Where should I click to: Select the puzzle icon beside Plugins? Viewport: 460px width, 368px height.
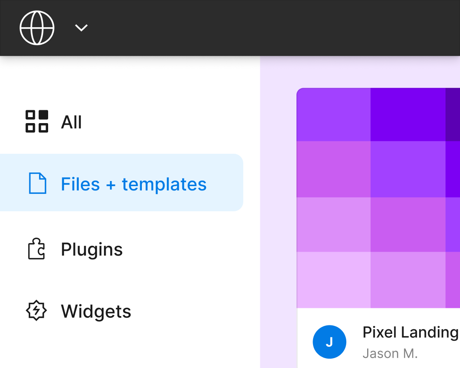[x=37, y=249]
